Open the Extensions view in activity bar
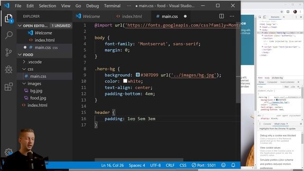Viewport: 304px width, 171px height. [9, 86]
